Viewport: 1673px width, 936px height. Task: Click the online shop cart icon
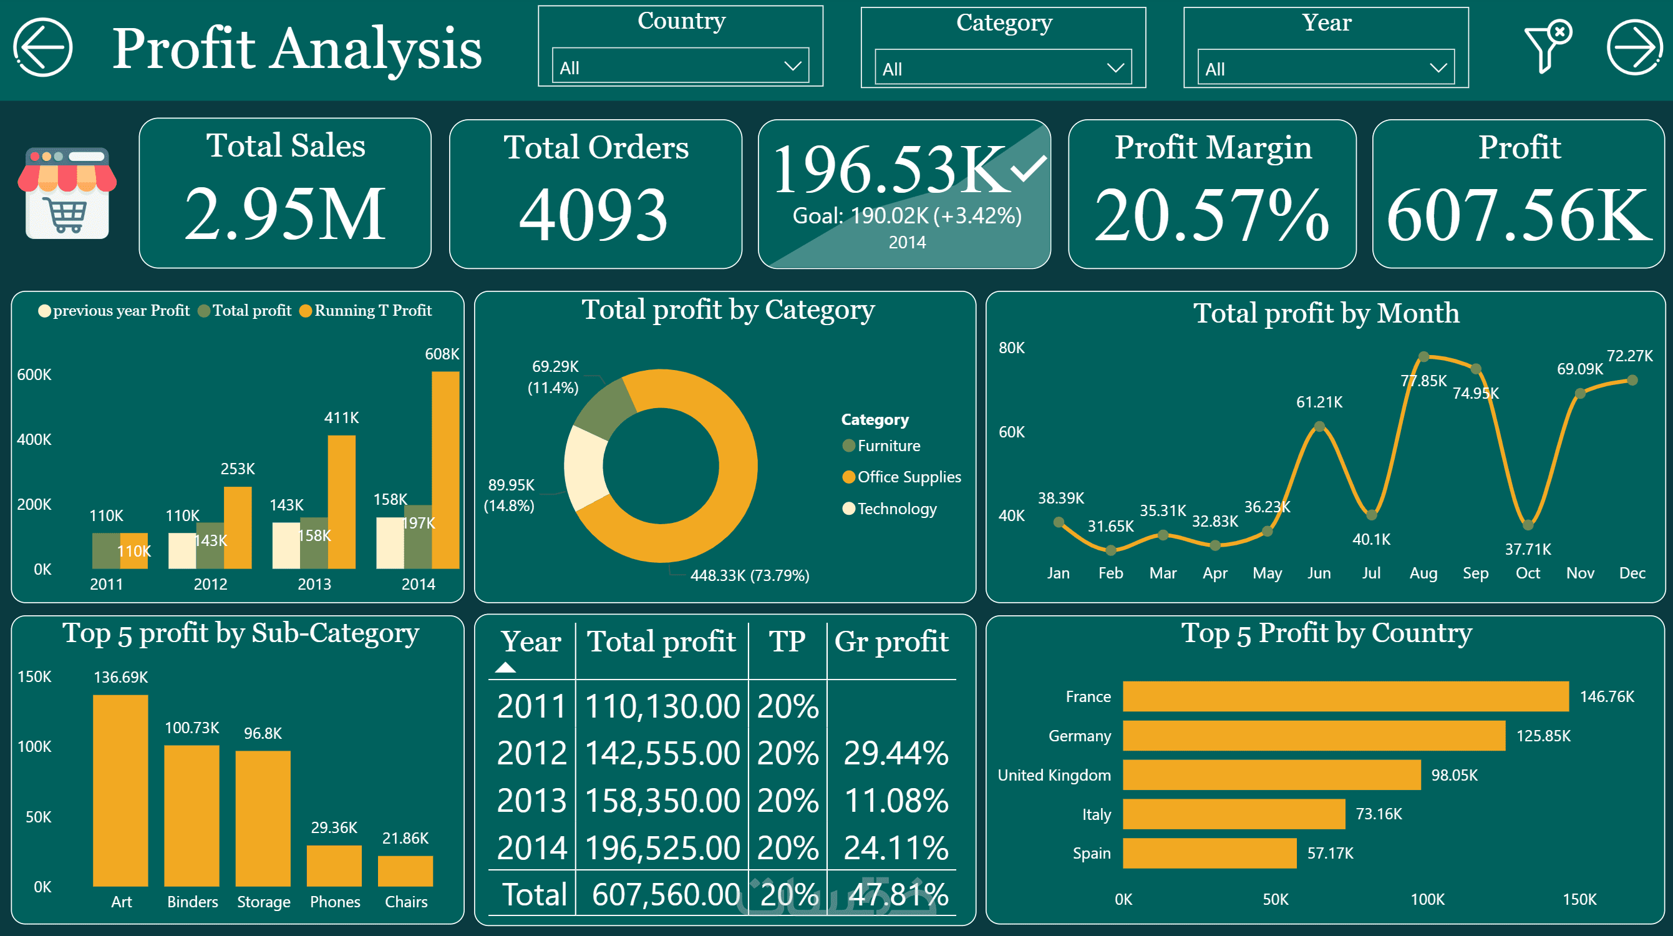click(x=67, y=193)
